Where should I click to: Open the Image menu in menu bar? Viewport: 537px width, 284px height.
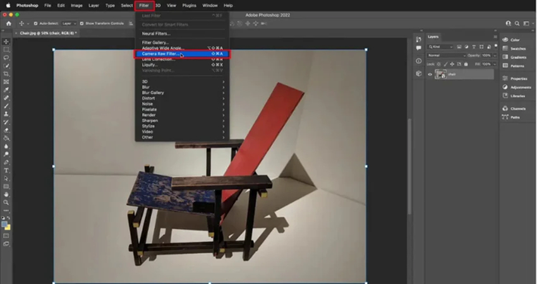(76, 6)
